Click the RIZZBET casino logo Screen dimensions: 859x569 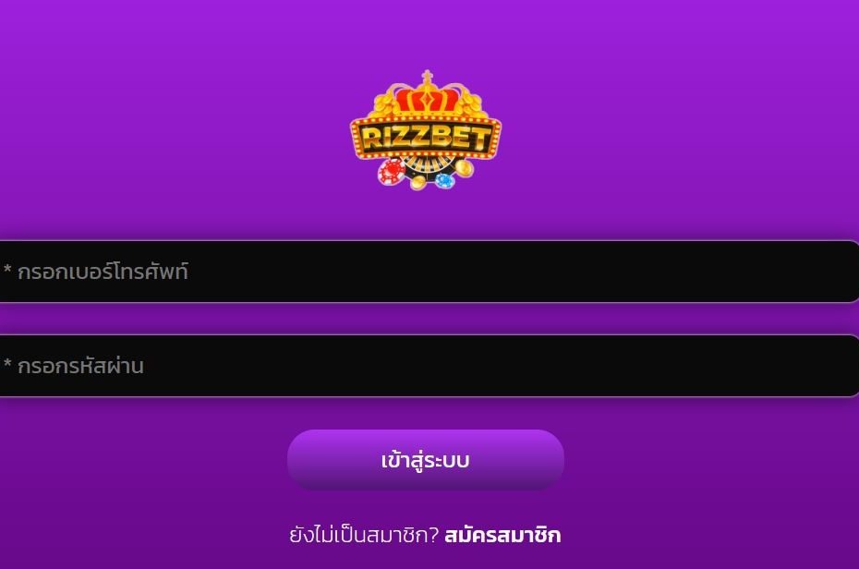(426, 130)
